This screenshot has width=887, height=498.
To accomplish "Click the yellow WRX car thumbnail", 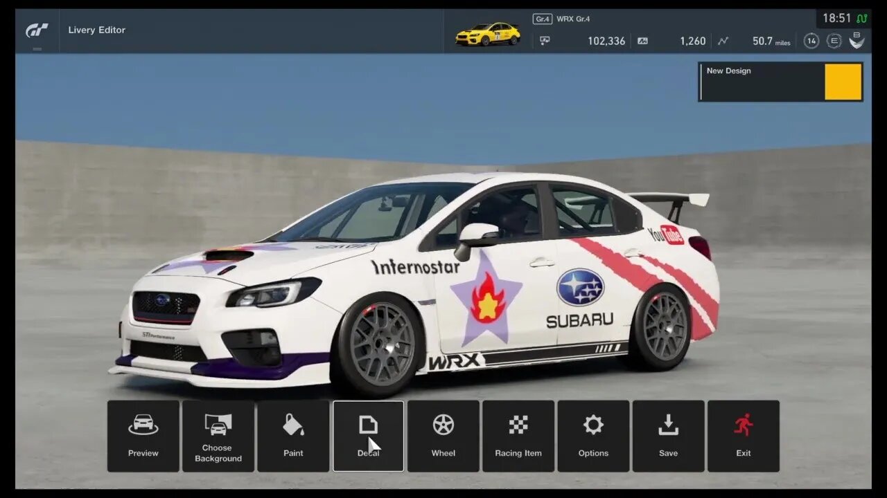I will pyautogui.click(x=488, y=34).
